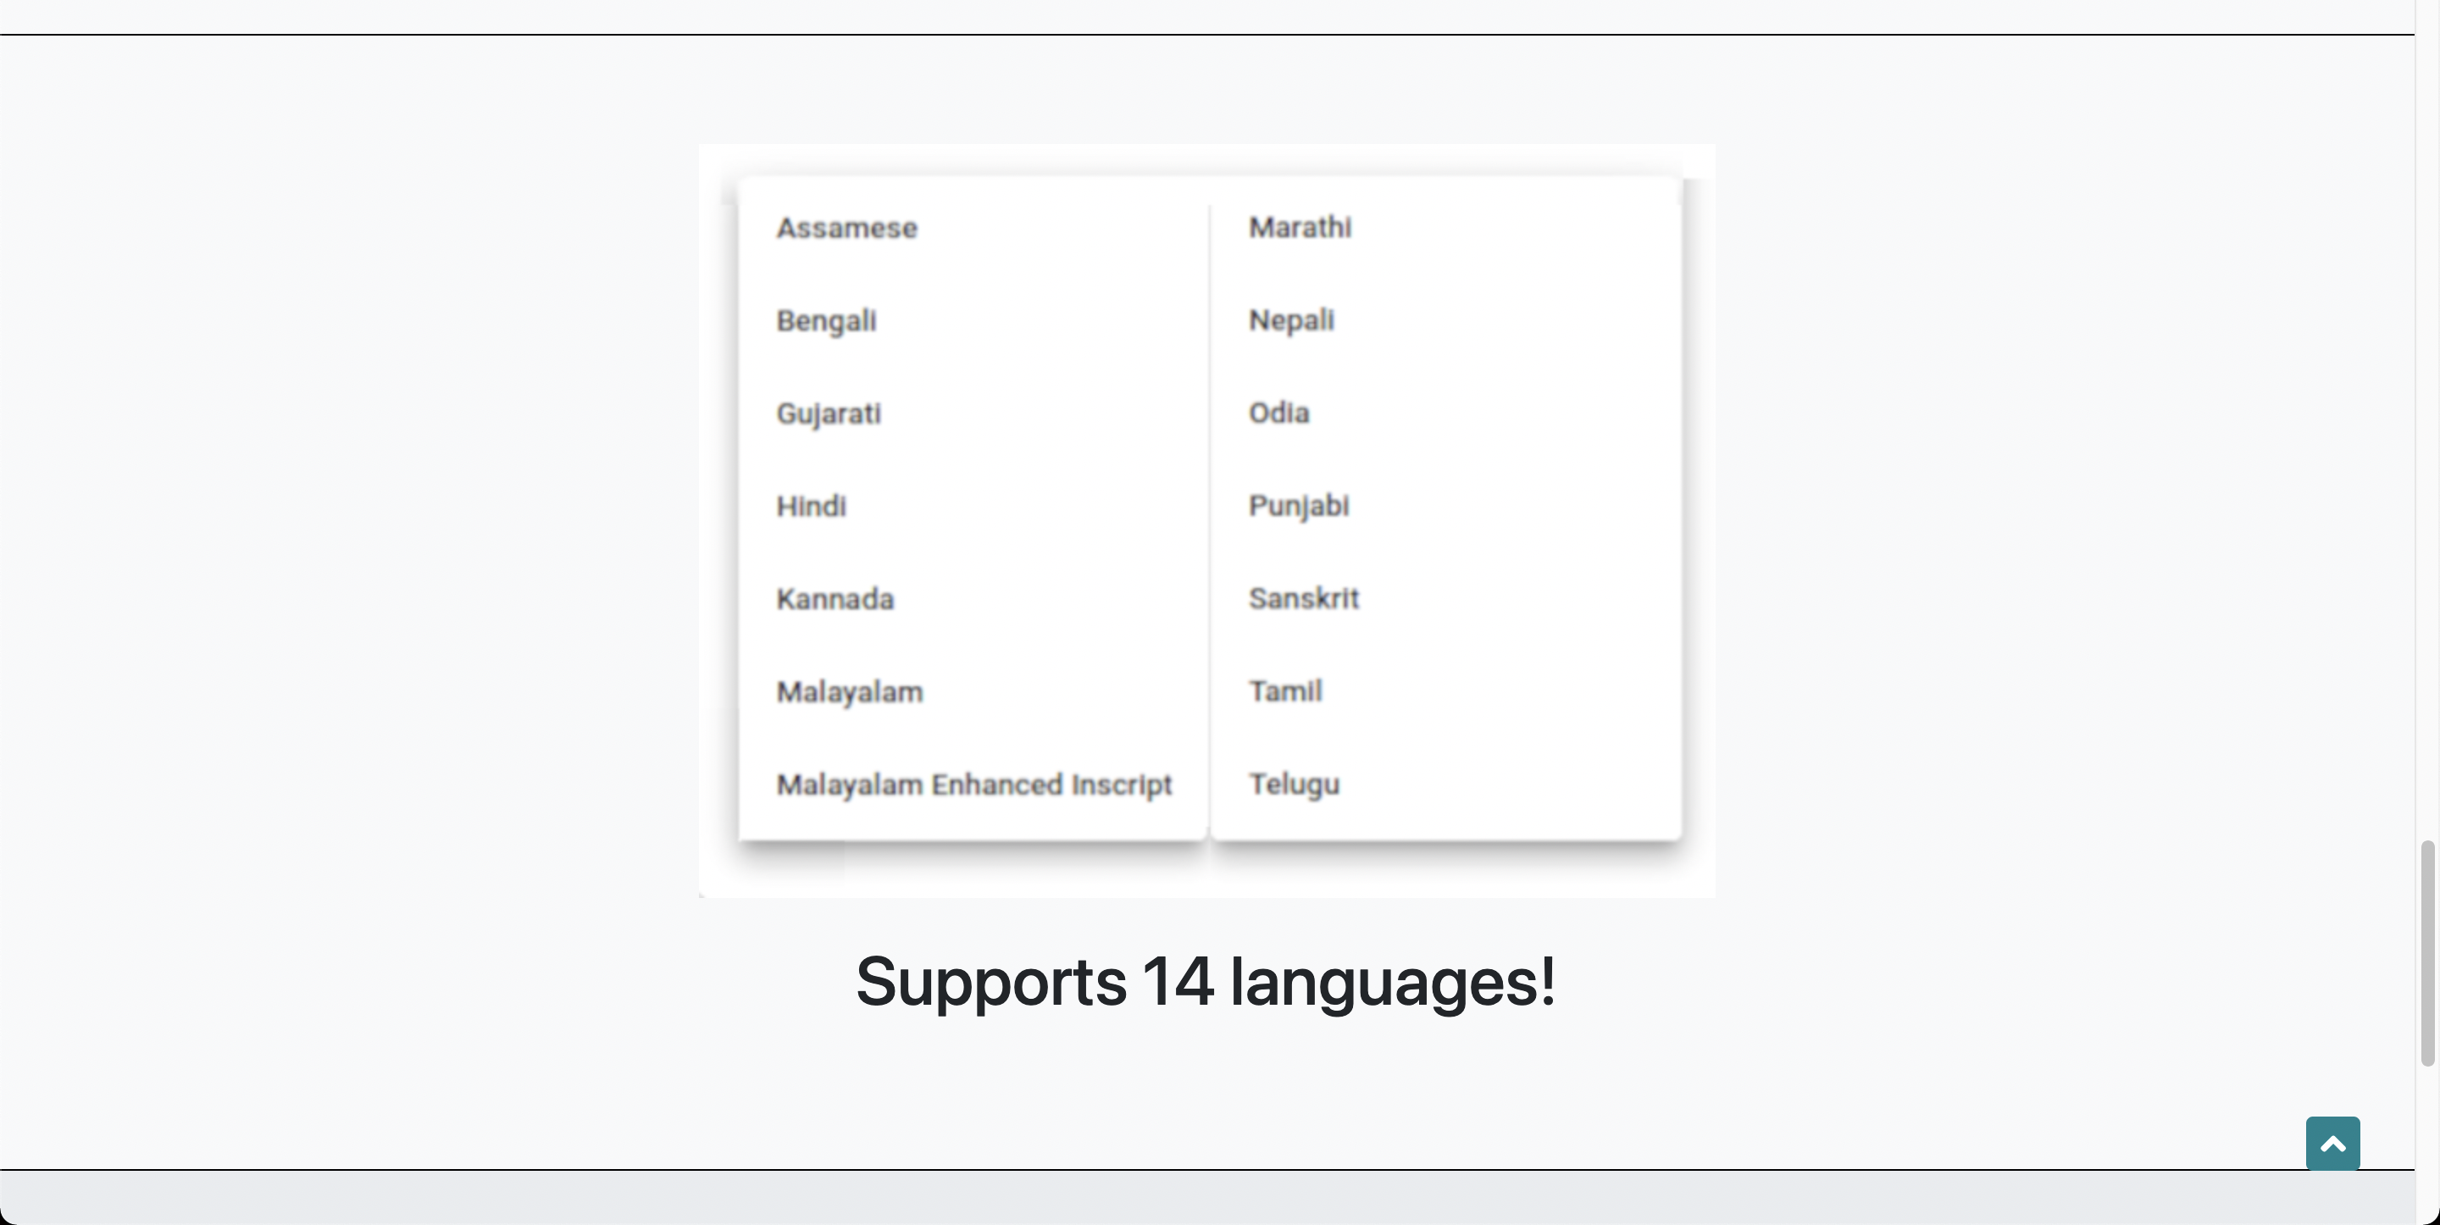Select the Odia language entry
2440x1225 pixels.
(x=1278, y=414)
